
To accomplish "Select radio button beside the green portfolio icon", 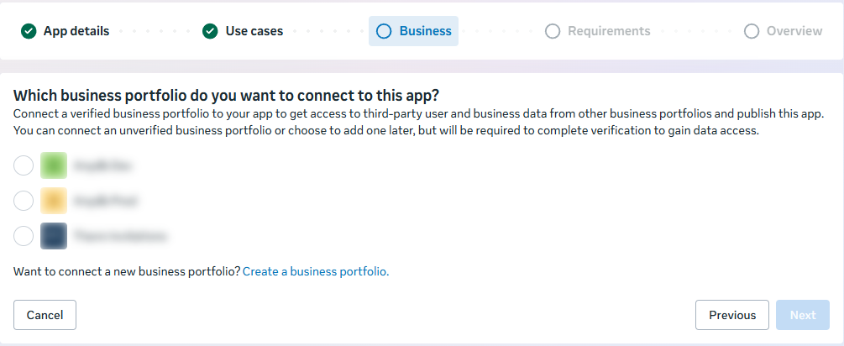I will (24, 165).
